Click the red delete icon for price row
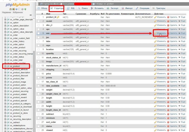The height and width of the screenshot is (132, 189). click(168, 74)
